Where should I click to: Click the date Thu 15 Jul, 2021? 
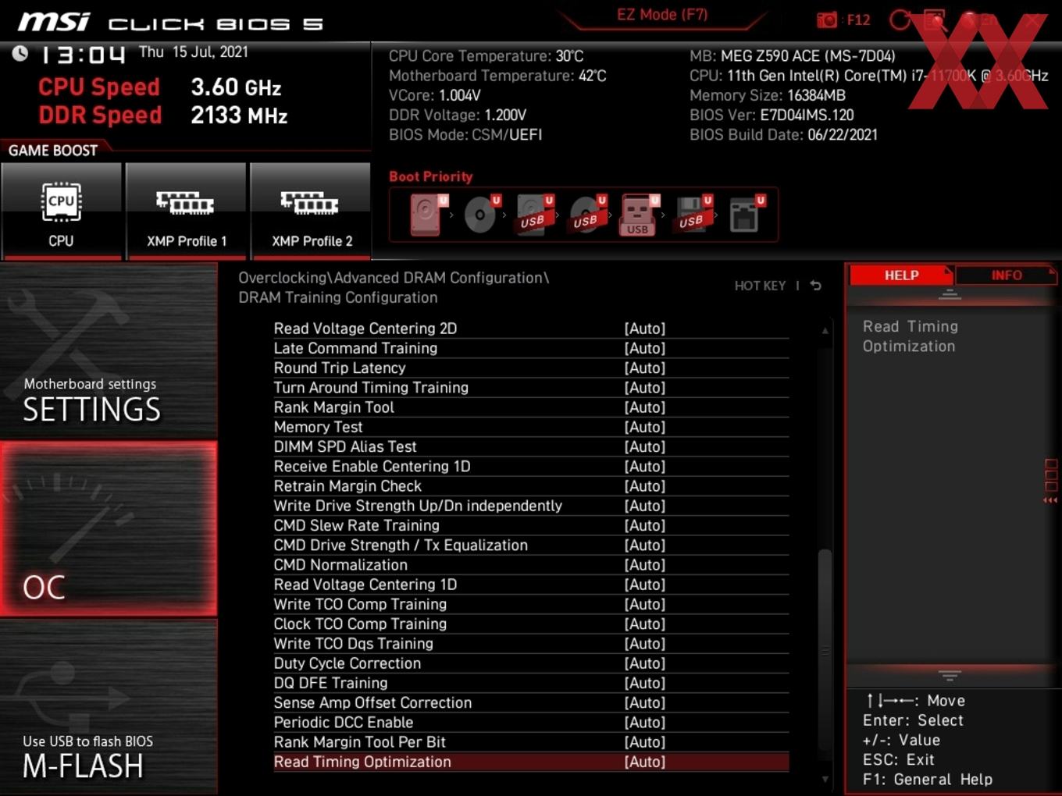pos(194,52)
